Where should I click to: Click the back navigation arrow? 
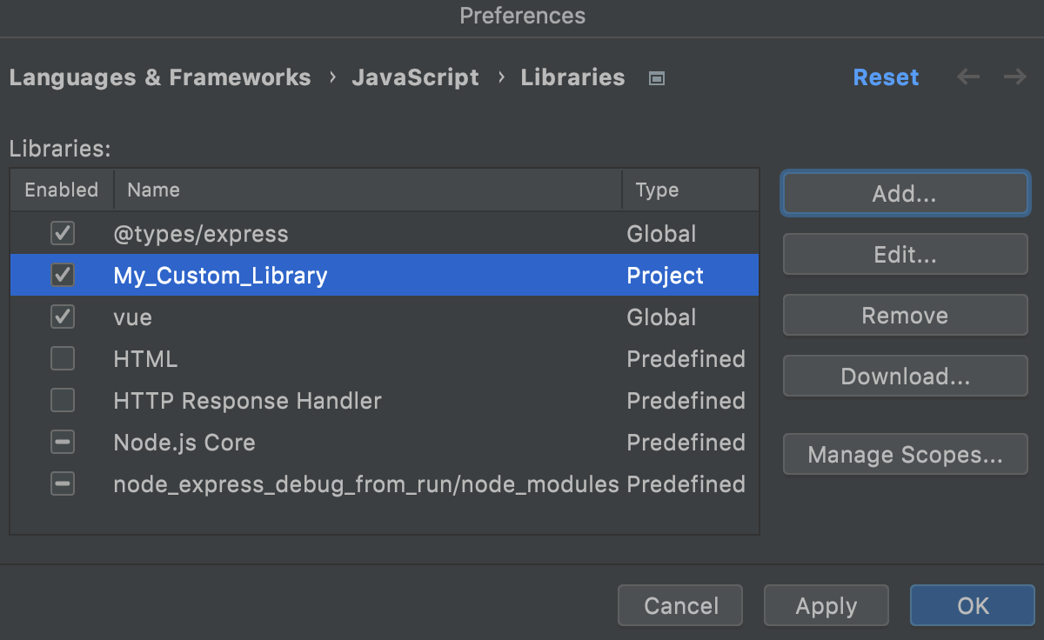(967, 77)
